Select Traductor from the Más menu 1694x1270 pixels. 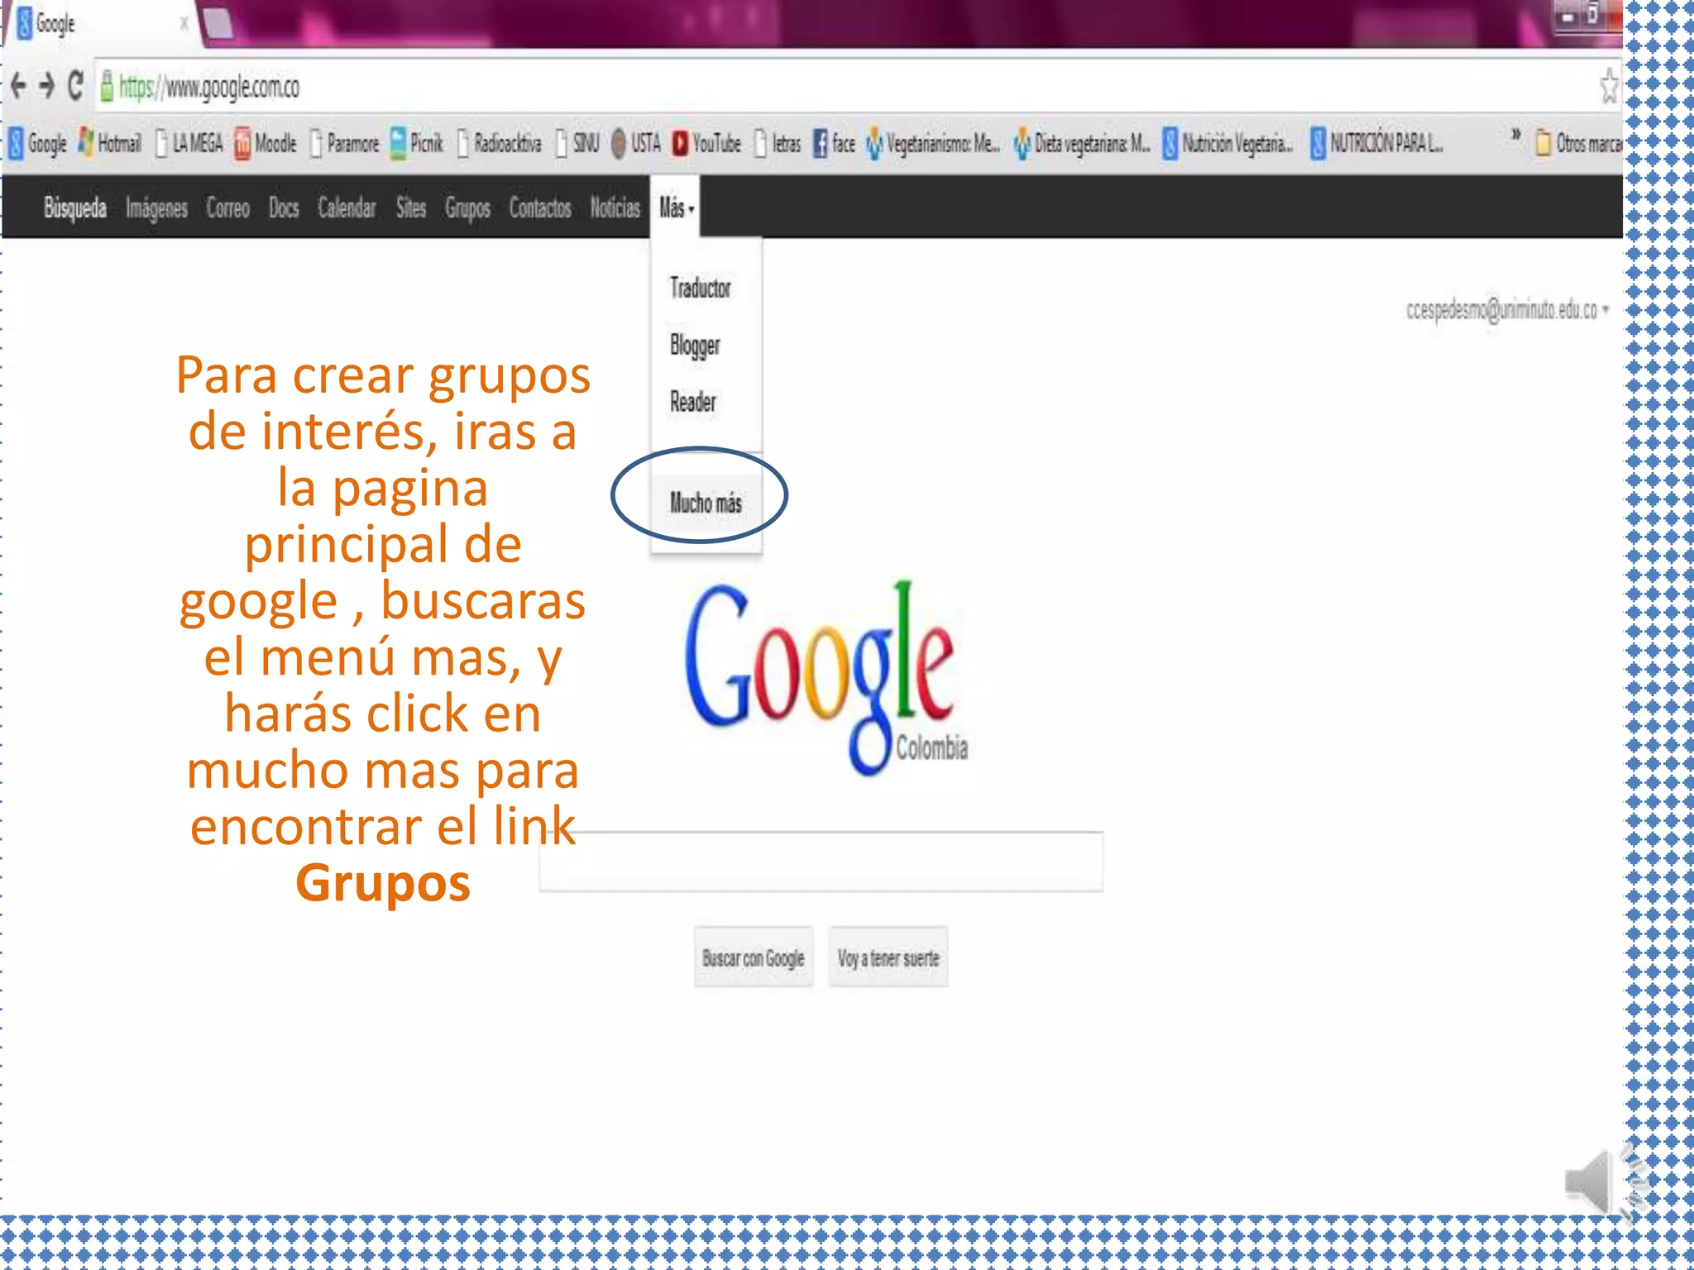coord(700,289)
